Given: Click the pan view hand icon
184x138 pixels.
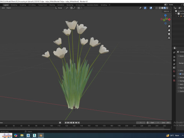Looking at the screenshot, I should 169,30.
